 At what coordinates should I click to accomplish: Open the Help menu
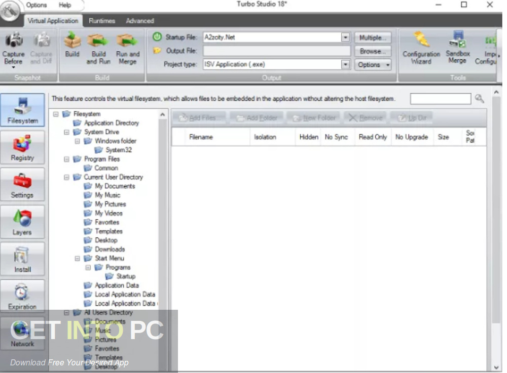(x=65, y=5)
